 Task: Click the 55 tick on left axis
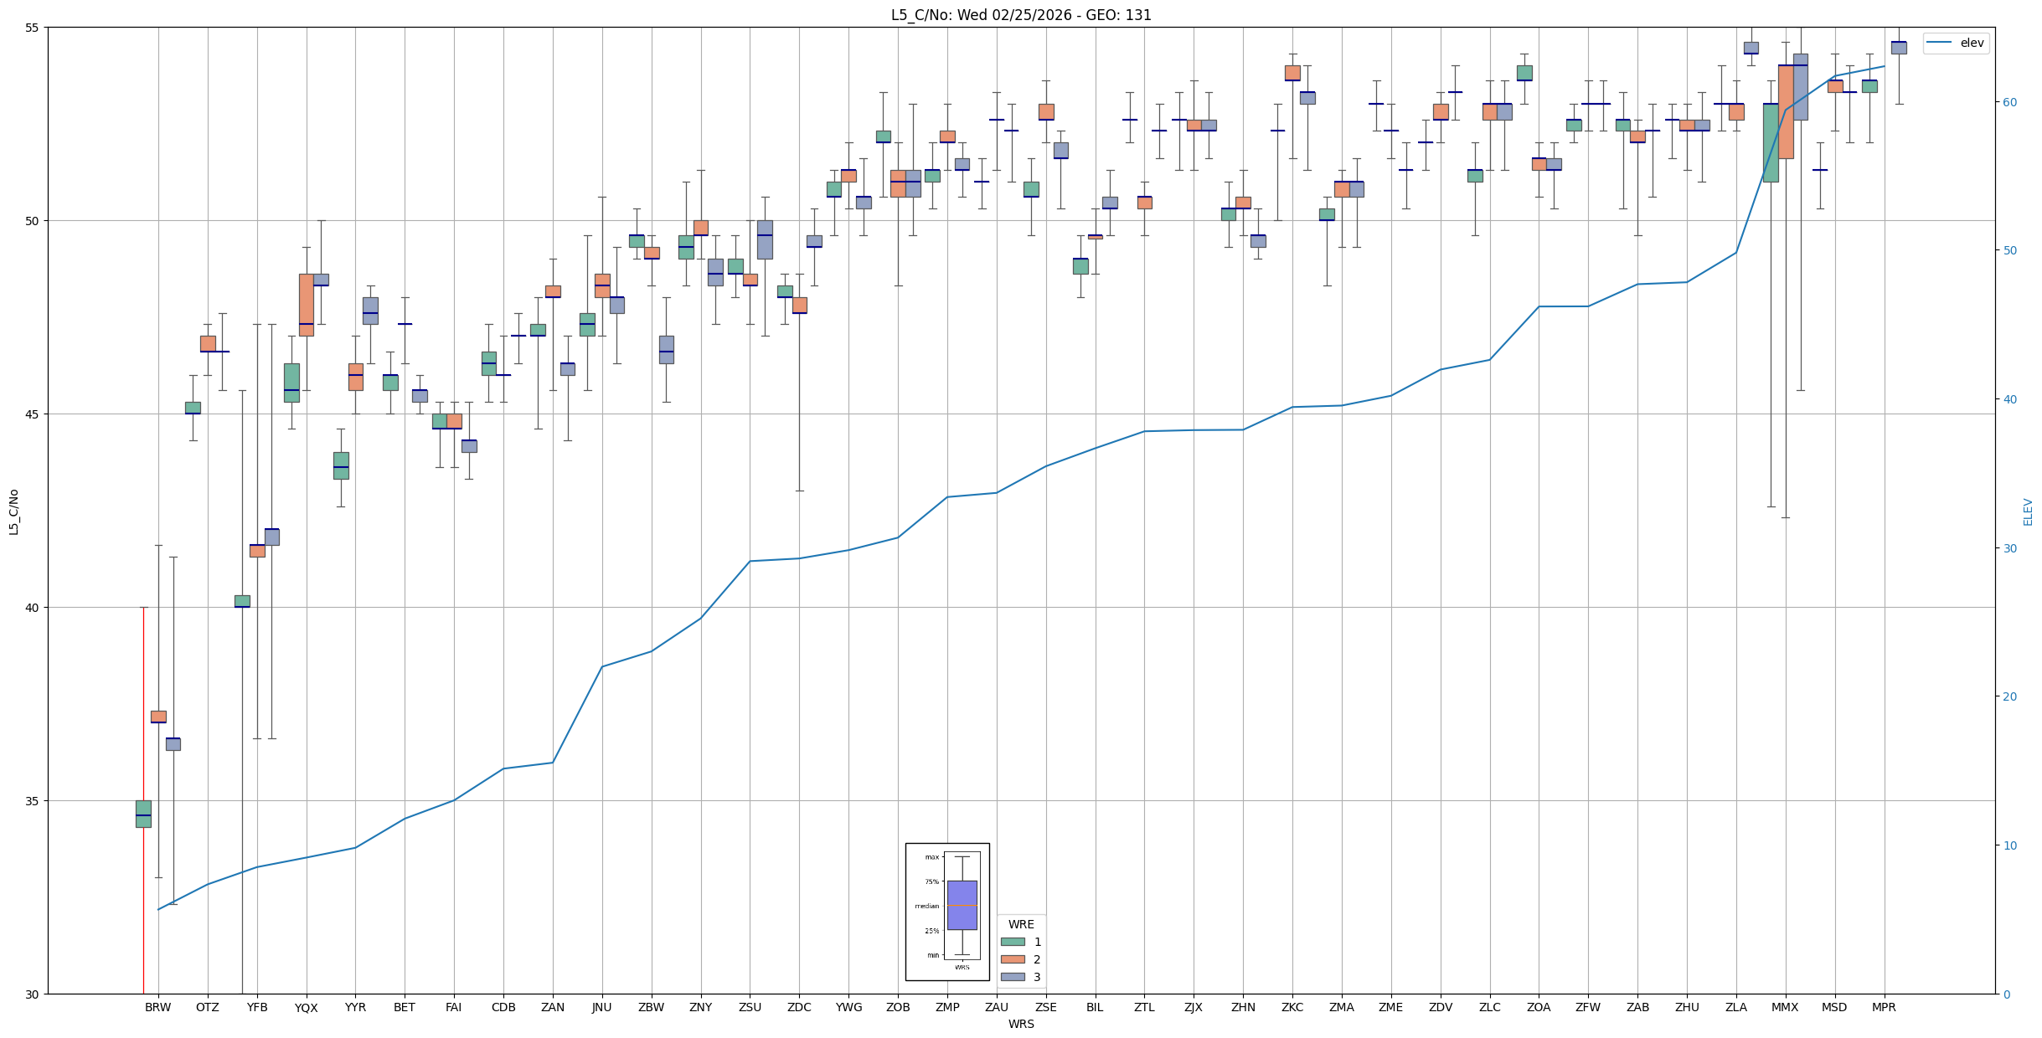pos(33,28)
